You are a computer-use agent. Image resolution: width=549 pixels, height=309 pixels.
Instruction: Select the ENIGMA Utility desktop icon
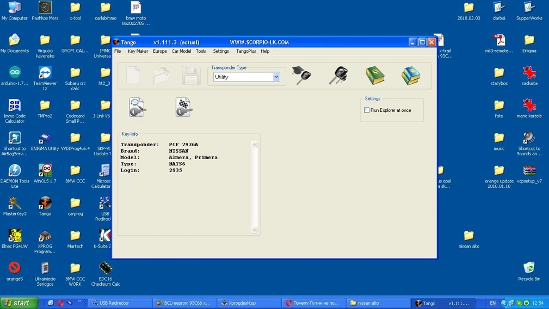pyautogui.click(x=45, y=141)
